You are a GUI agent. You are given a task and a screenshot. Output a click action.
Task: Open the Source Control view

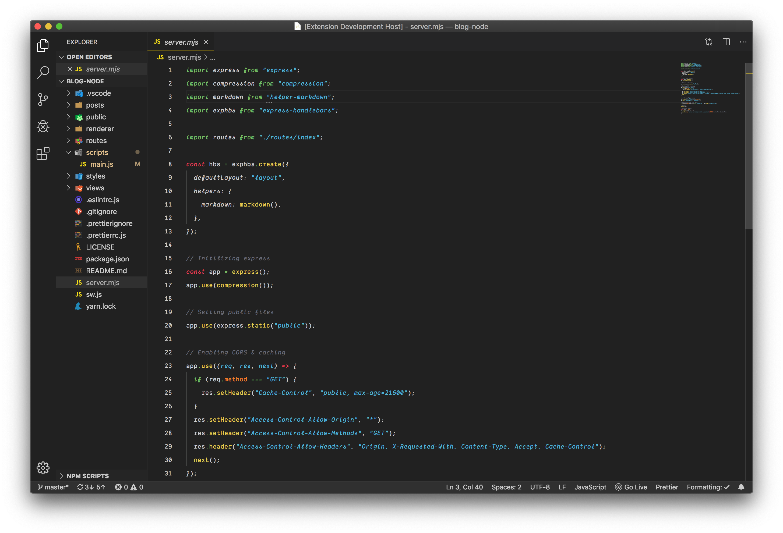pyautogui.click(x=43, y=99)
